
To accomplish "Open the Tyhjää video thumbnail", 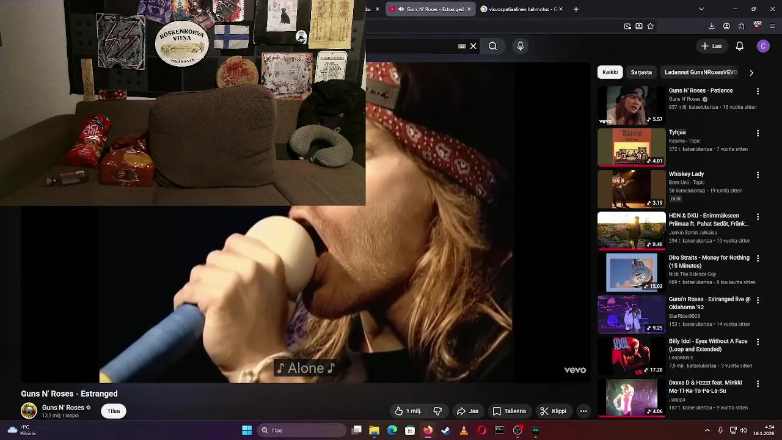I will [x=631, y=147].
